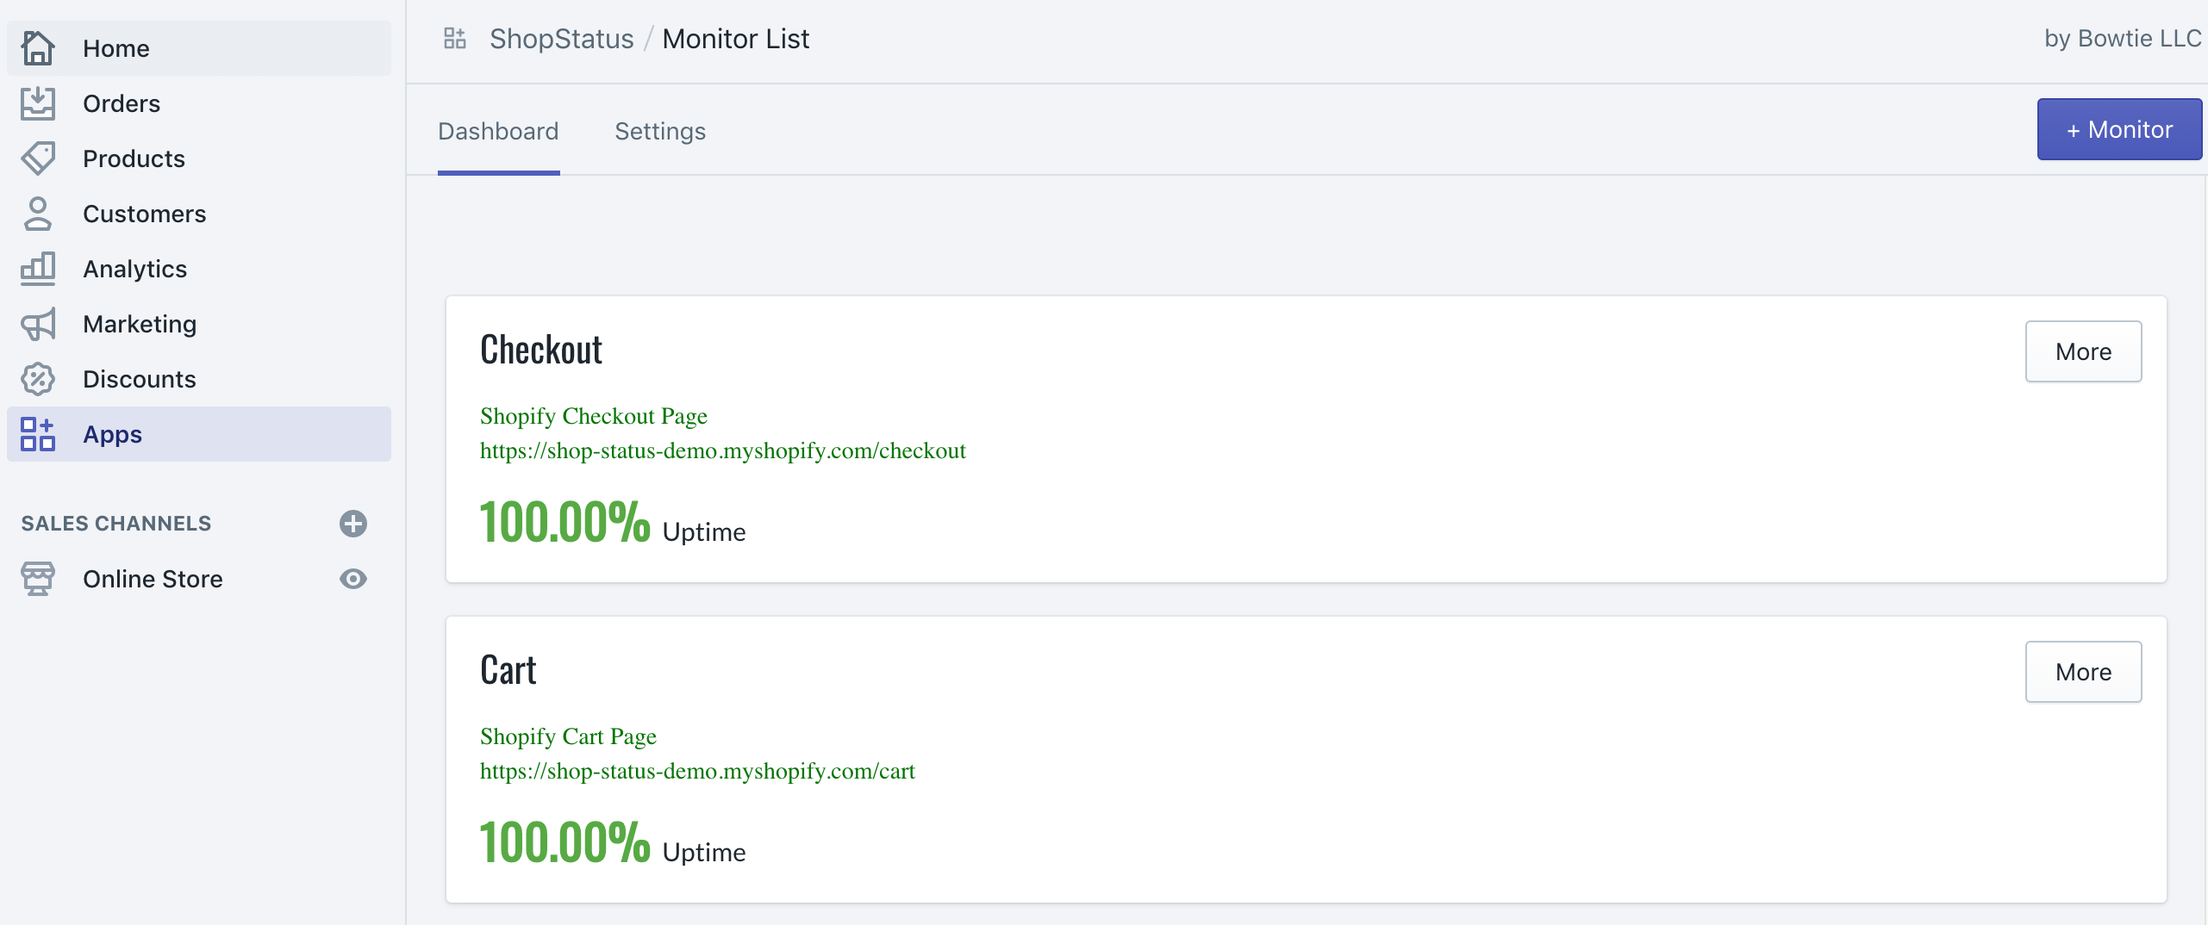Open the More menu for the Cart monitor
2208x925 pixels.
click(2083, 672)
